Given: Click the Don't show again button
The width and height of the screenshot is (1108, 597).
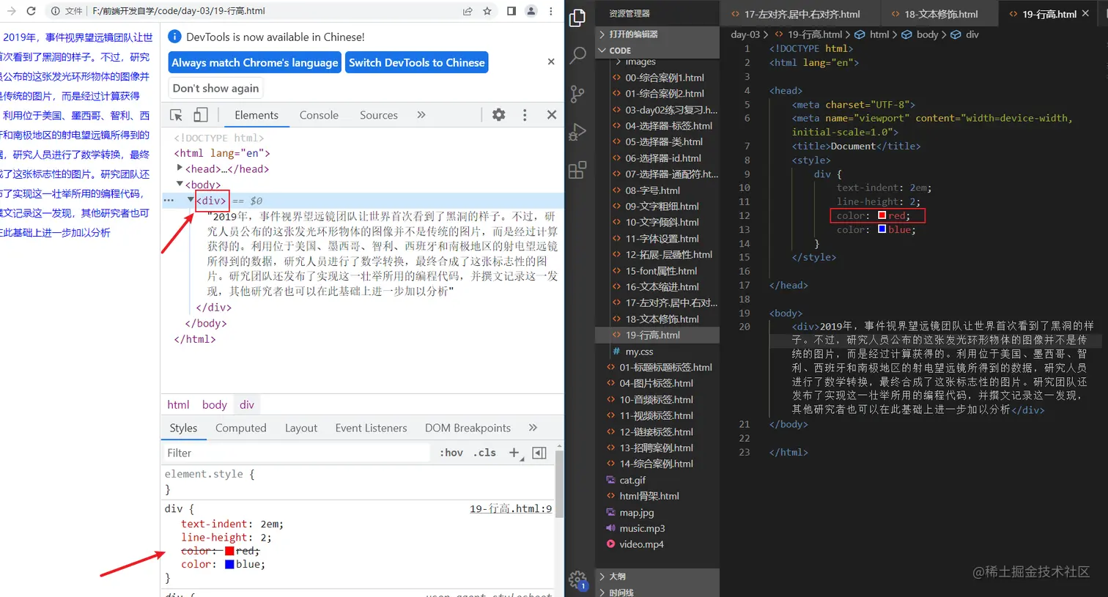Looking at the screenshot, I should pos(215,88).
